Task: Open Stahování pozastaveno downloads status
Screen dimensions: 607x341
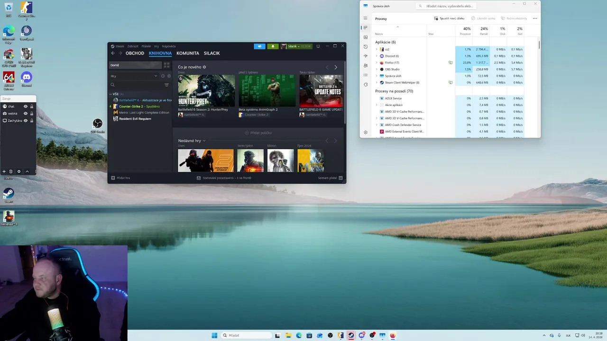Action: coord(224,178)
